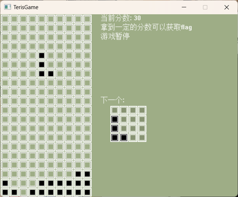Click the 游戏暂停 paused status text
This screenshot has width=238, height=197.
115,36
